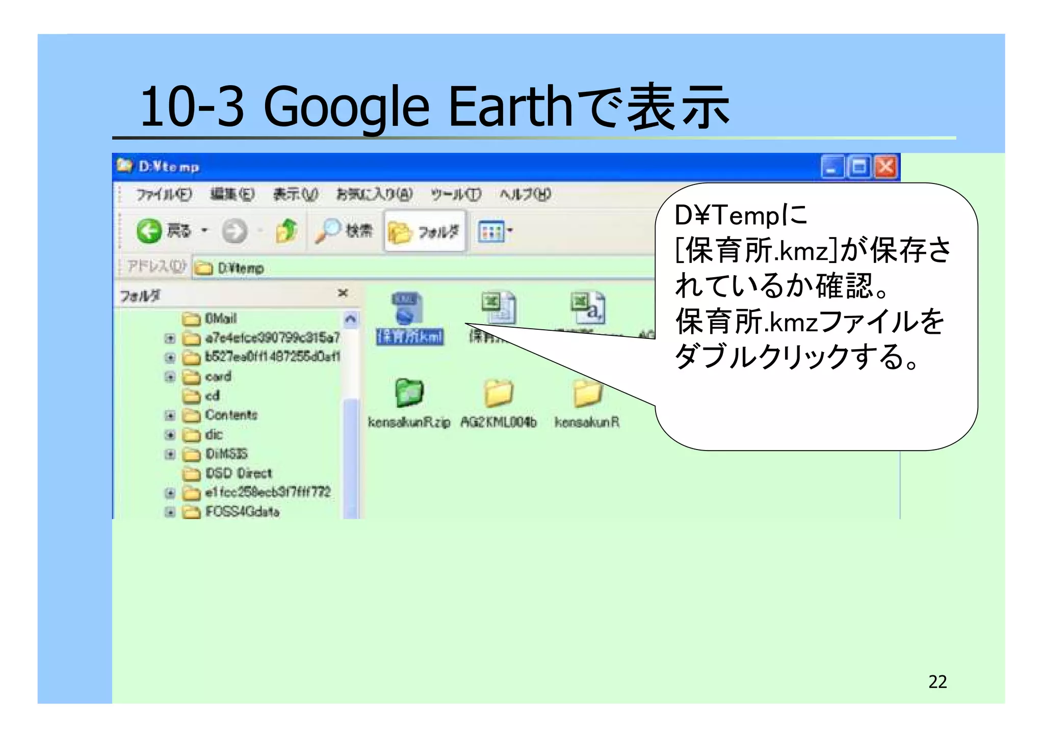Select the Excel file icon next to 保育所.kml
1044x738 pixels.
pyautogui.click(x=499, y=307)
